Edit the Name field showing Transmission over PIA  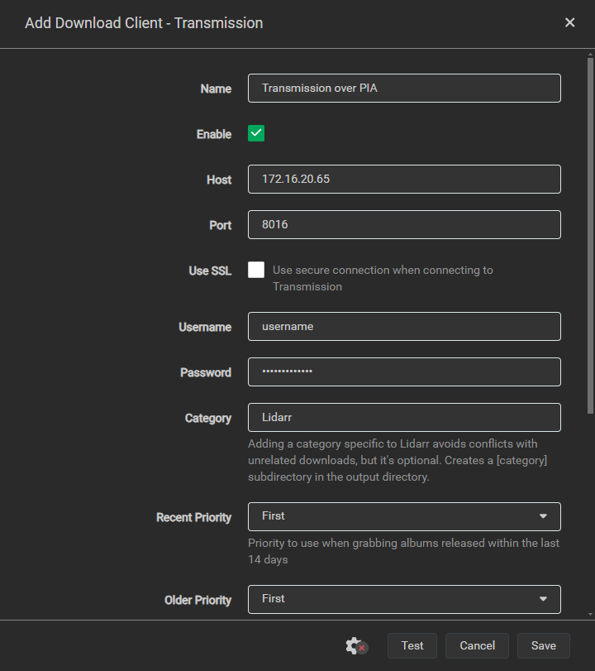(x=404, y=88)
